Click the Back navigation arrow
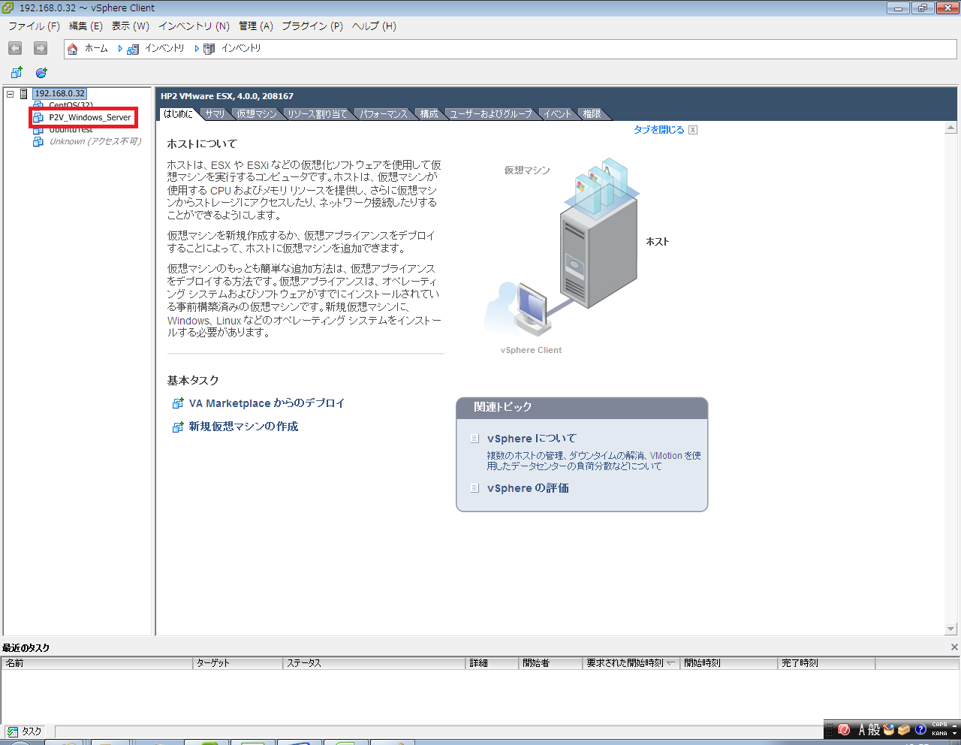Screen dimensions: 961x745 [15, 48]
